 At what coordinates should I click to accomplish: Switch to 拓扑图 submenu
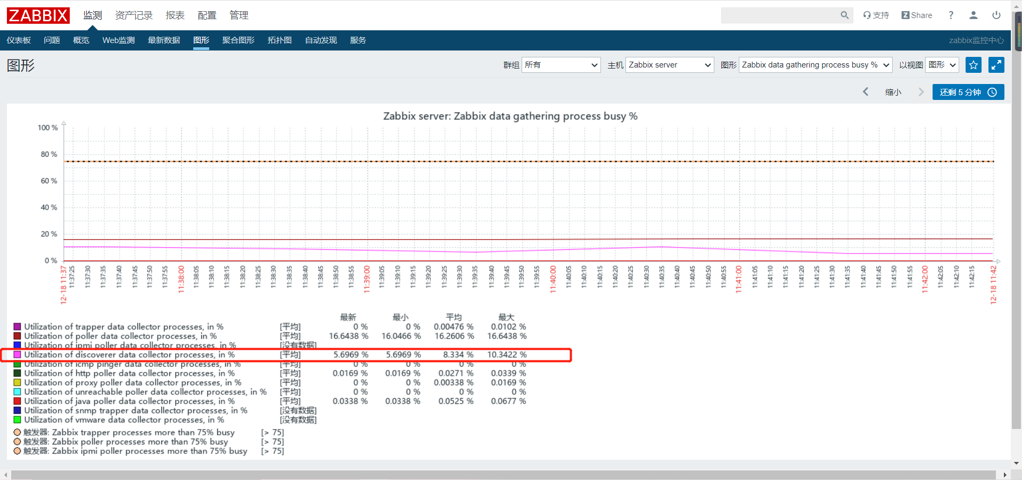tap(279, 40)
